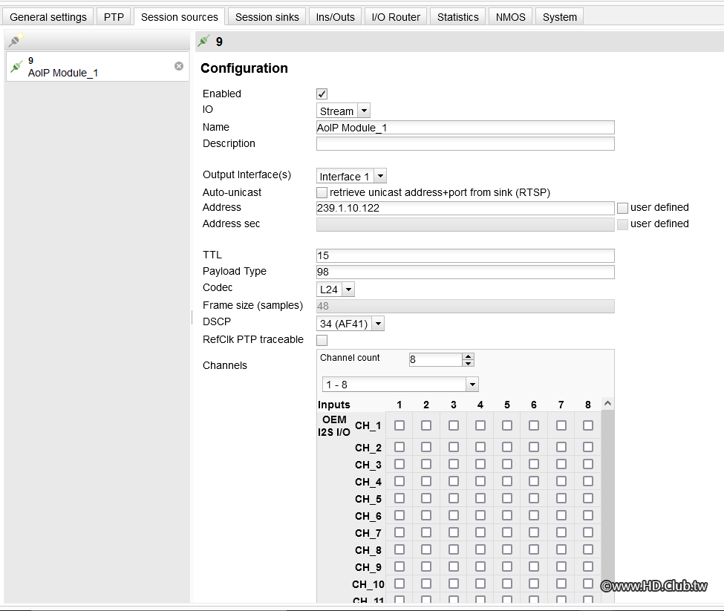Open the I/O Router tab
This screenshot has height=611, width=724.
(396, 16)
